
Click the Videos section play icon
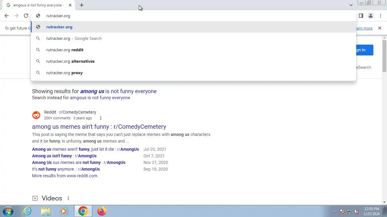35,198
